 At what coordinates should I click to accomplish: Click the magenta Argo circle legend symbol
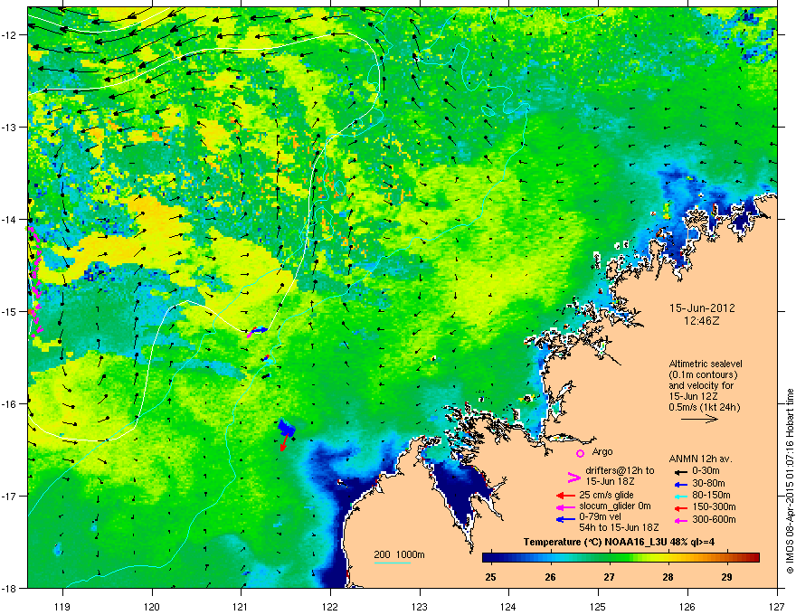[580, 452]
